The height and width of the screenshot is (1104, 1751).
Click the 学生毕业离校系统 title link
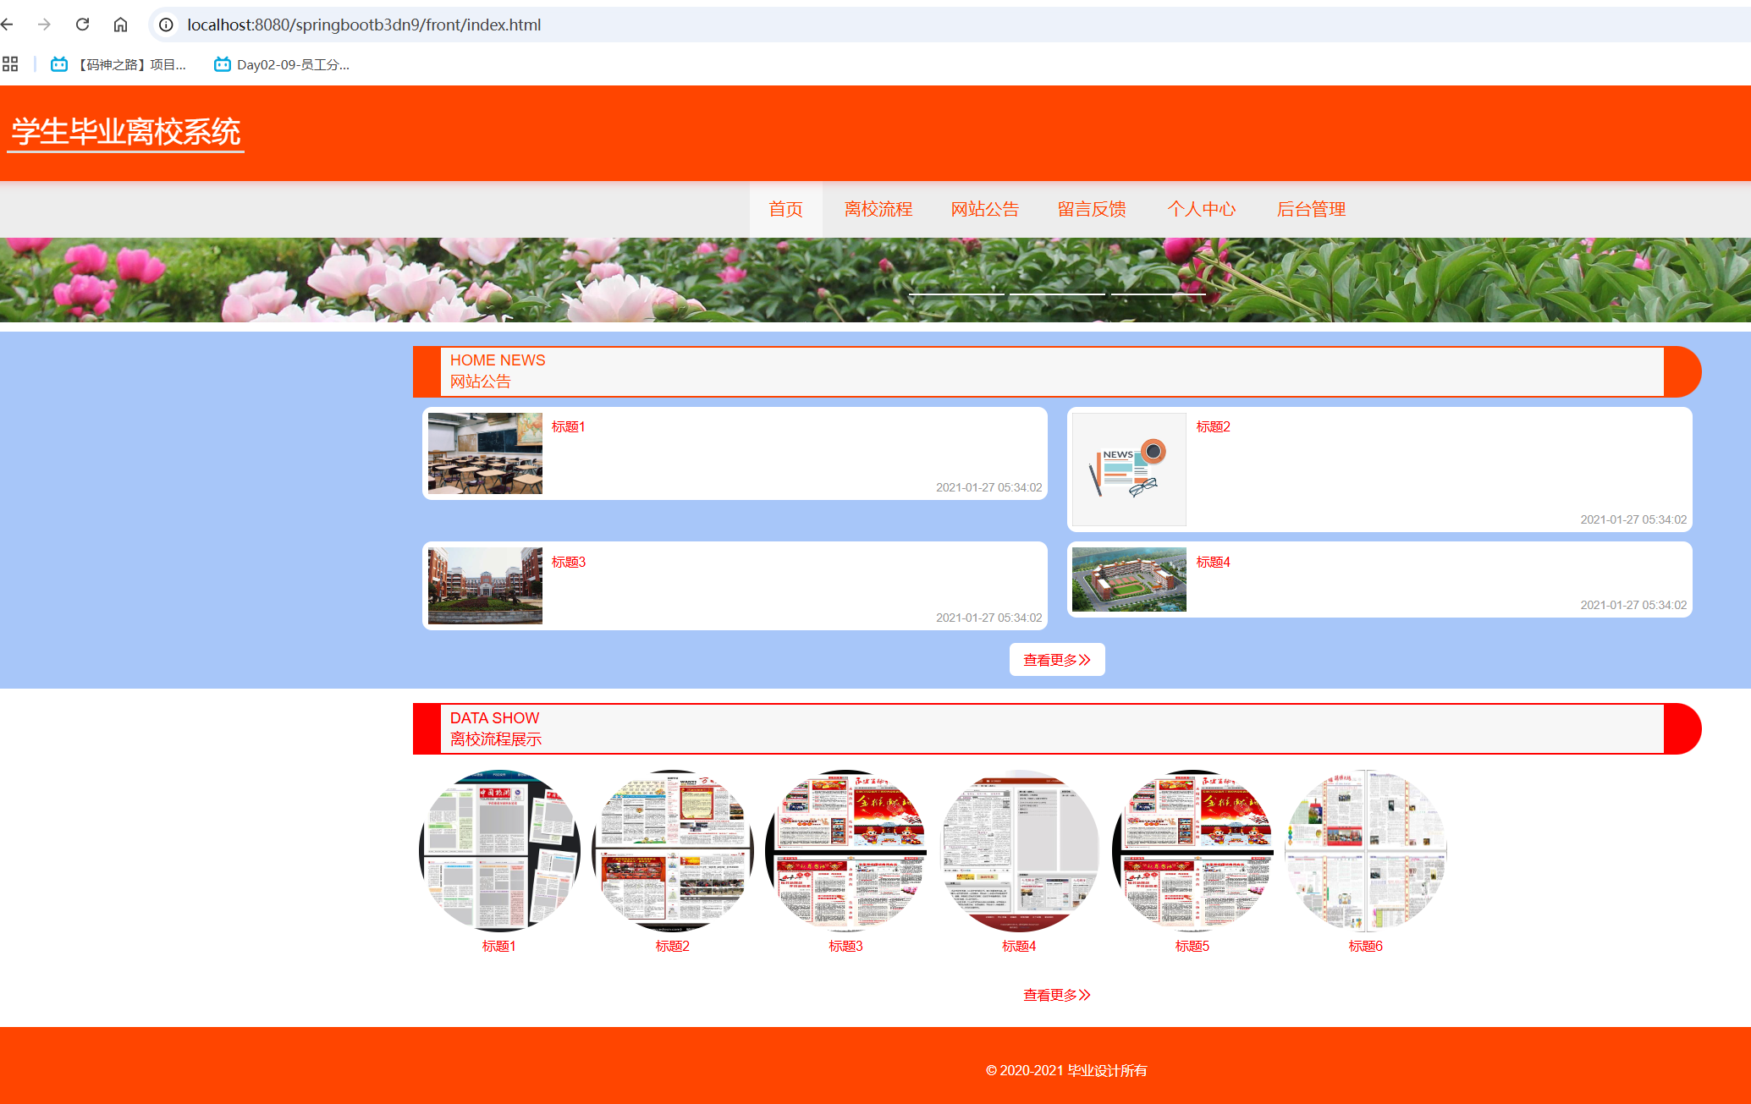click(126, 132)
